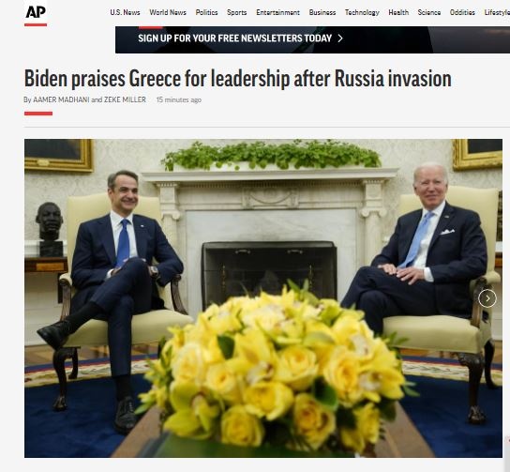This screenshot has height=472, width=510.
Task: Click the AP logo home icon
Action: pos(36,13)
